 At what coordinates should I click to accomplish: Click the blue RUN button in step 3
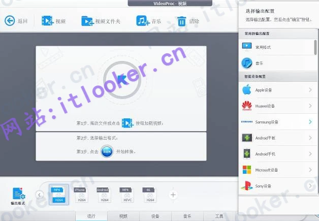(107, 151)
